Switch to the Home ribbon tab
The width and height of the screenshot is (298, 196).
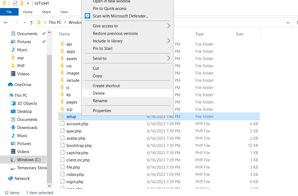(28, 12)
